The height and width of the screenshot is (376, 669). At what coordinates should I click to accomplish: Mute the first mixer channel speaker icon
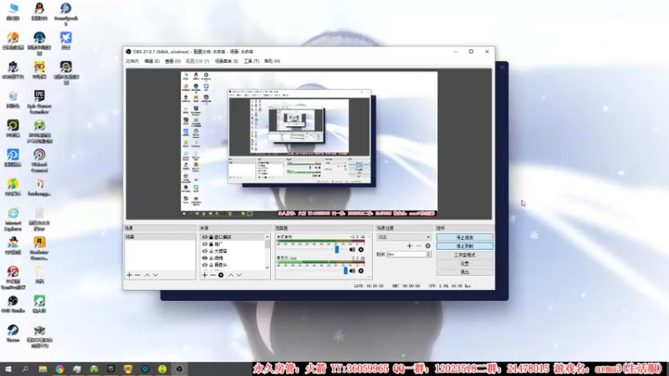click(352, 249)
